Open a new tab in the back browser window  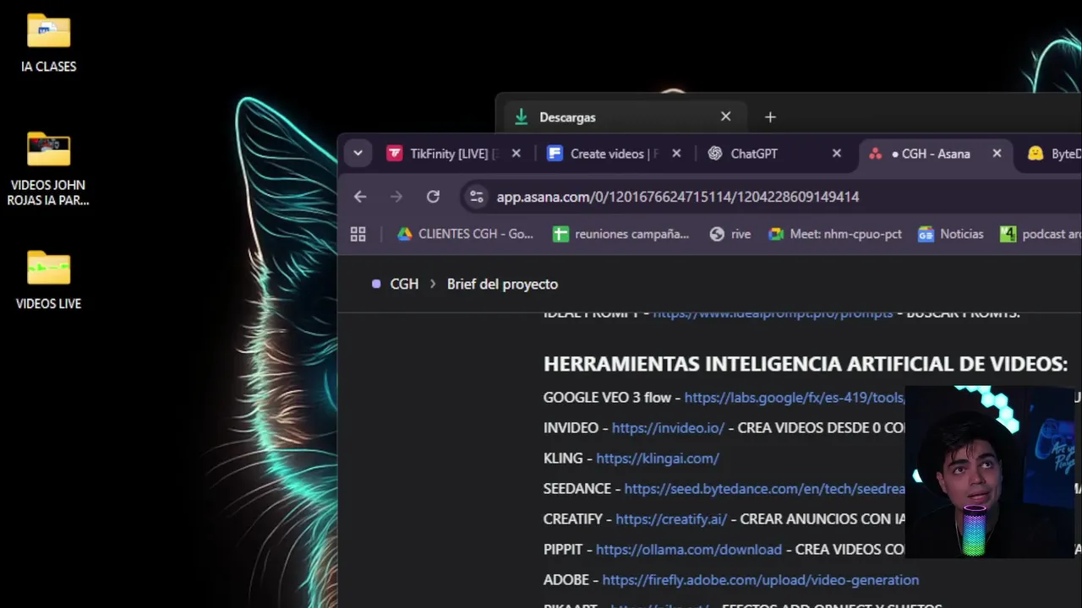(x=770, y=117)
